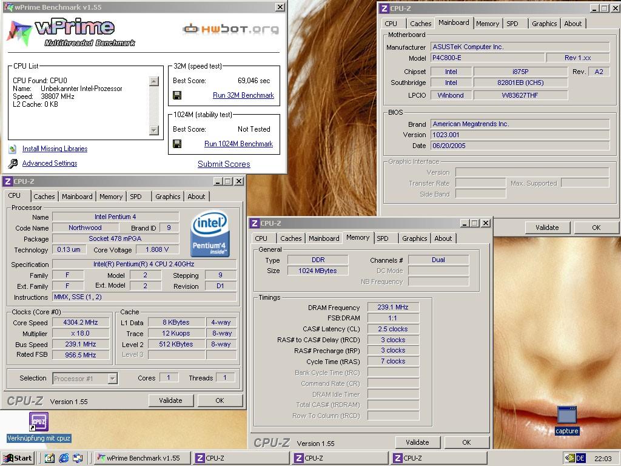Click the Rated FSB value 956.5 MHz
The image size is (621, 466).
[x=81, y=355]
